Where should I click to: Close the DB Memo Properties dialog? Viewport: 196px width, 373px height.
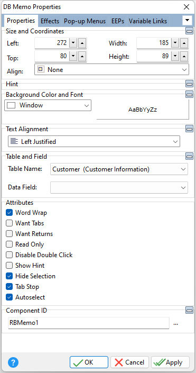click(186, 7)
